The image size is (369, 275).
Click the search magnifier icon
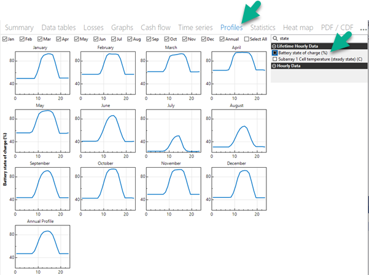point(274,39)
